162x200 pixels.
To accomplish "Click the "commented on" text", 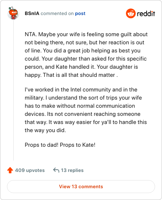I will (x=57, y=13).
